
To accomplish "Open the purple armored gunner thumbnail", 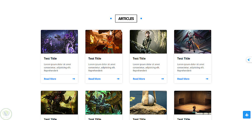I will 59,42.
